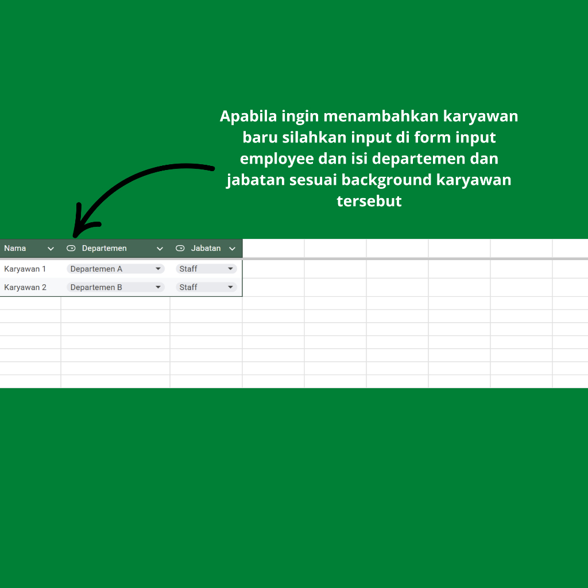The height and width of the screenshot is (588, 588).
Task: Open Staff dropdown in Karyawan 1 row
Action: 206,269
